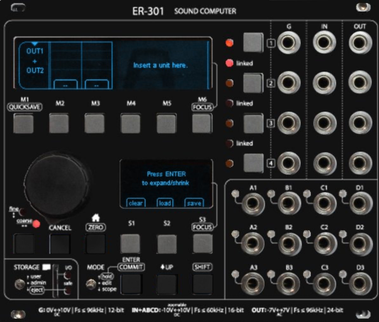
Task: Click the channel 4 LED indicator
Action: click(229, 163)
